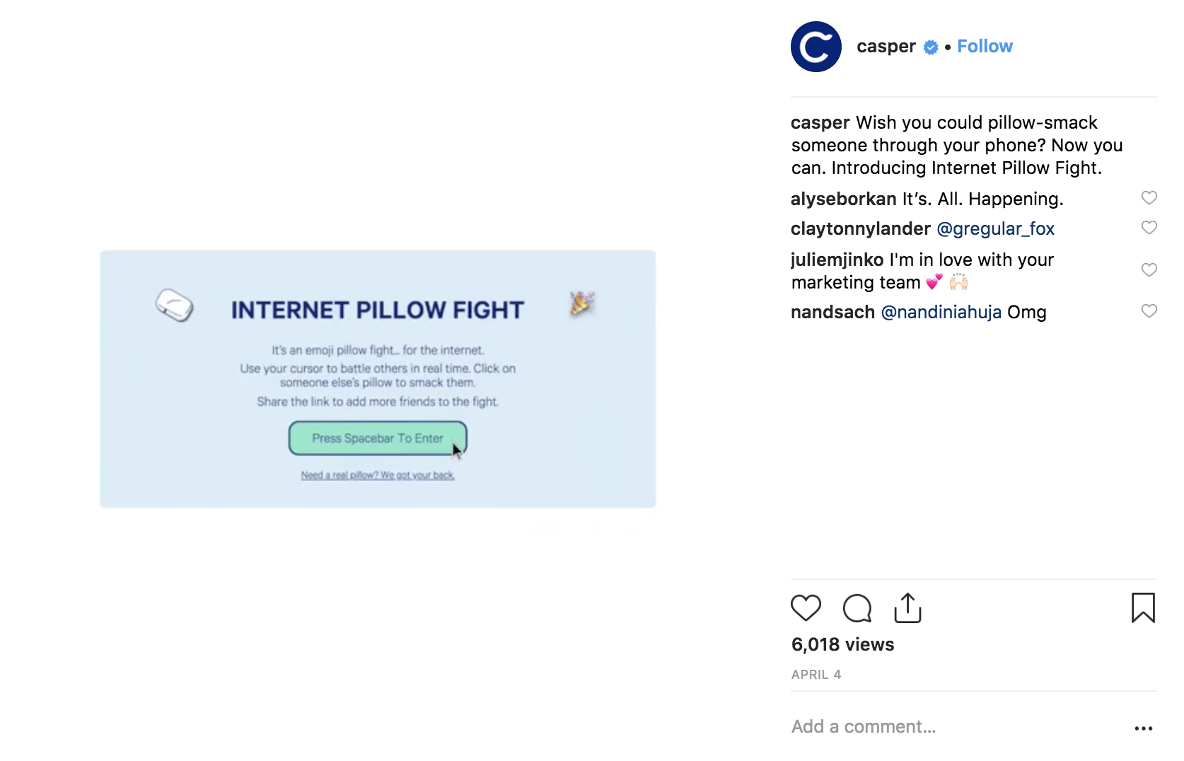Open nandsach's profile from the comment
Image resolution: width=1184 pixels, height=761 pixels.
(832, 311)
